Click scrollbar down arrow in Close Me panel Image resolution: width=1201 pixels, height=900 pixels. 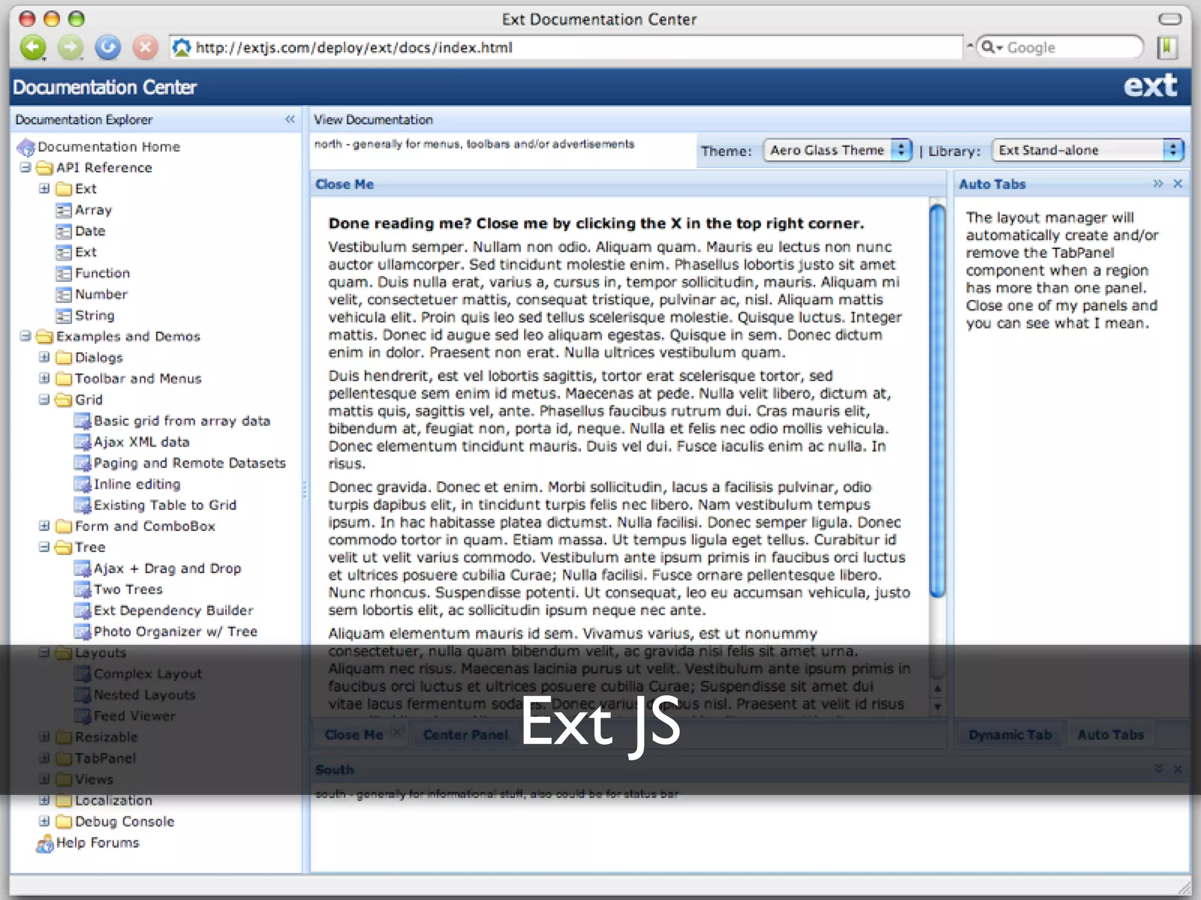(x=938, y=707)
